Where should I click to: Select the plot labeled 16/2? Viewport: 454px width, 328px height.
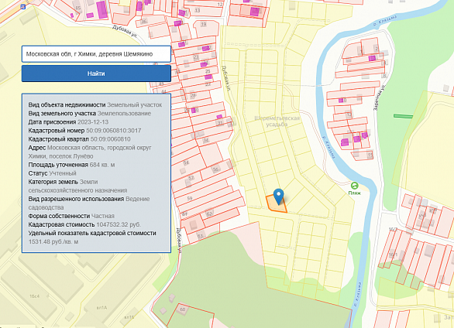[x=393, y=229]
